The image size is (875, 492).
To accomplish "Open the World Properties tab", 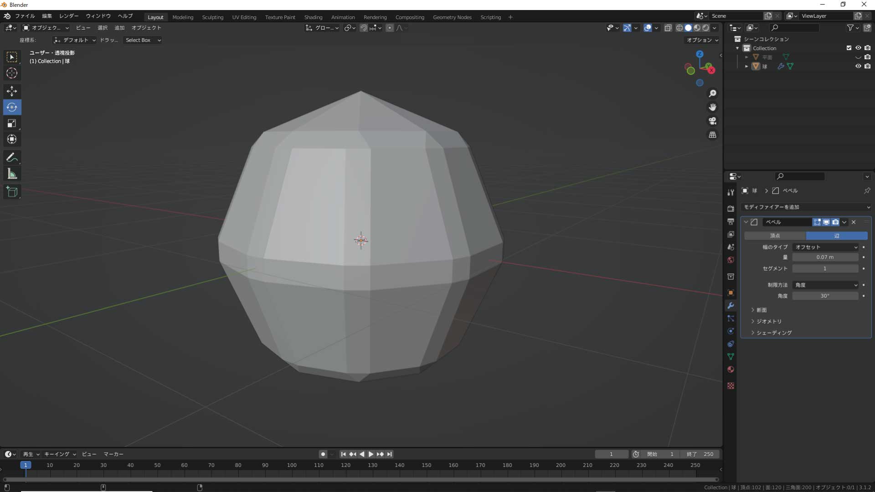I will click(731, 260).
